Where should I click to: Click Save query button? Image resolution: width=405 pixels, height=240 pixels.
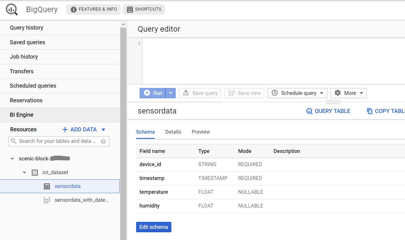(200, 93)
